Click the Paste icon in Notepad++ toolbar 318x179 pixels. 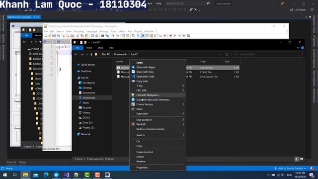86,36
